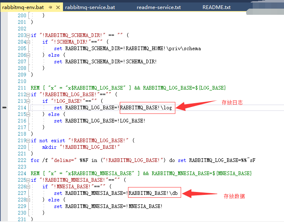The image size is (284, 222).
Task: Click line number 211 in the gutter
Action: [x=22, y=88]
